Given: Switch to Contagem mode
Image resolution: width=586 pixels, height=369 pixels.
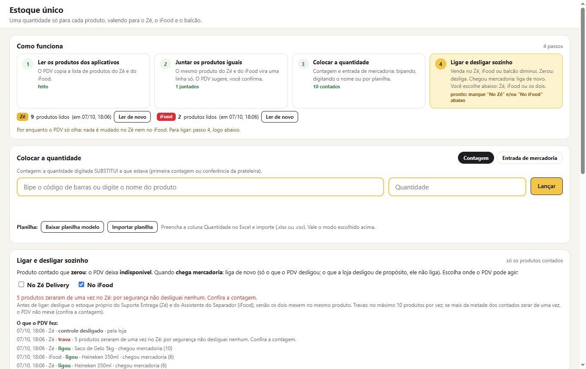Looking at the screenshot, I should pos(476,158).
